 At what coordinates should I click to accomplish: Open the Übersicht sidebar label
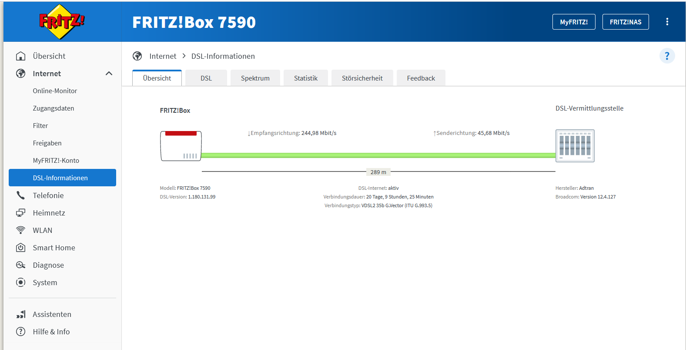coord(49,56)
